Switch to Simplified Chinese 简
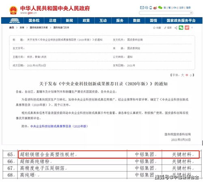The image size is (203, 182). tap(165, 8)
